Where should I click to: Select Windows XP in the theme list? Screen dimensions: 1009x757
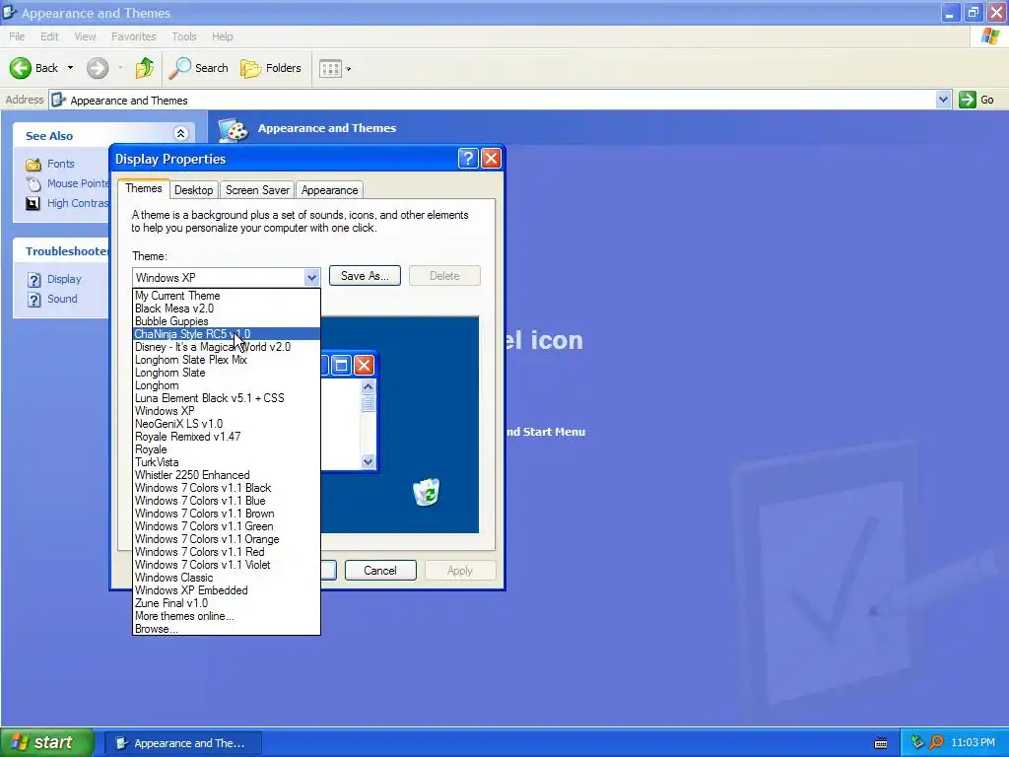[226, 411]
